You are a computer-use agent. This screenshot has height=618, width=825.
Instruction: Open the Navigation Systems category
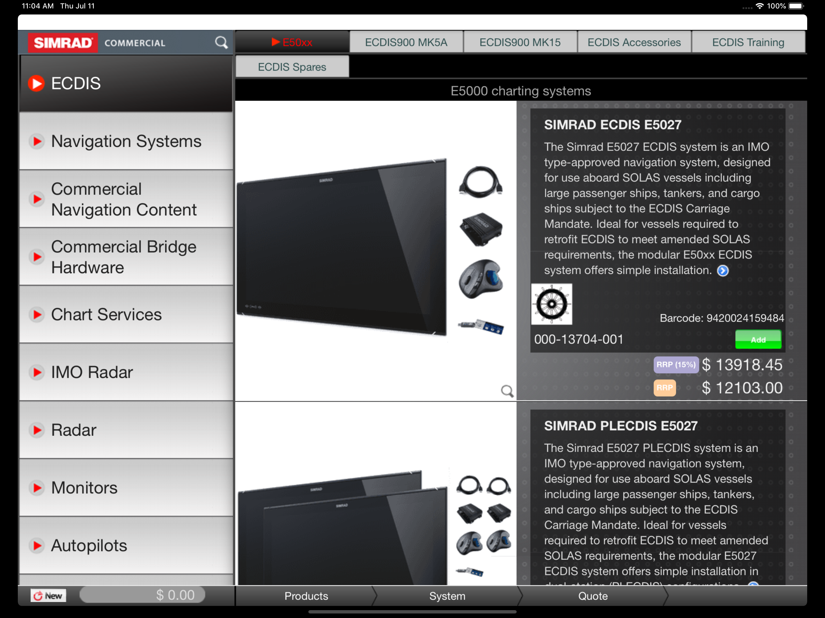126,141
